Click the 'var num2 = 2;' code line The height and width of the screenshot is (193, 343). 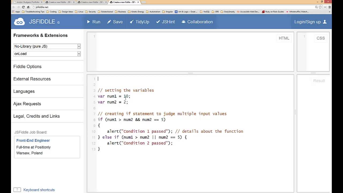coord(113,102)
